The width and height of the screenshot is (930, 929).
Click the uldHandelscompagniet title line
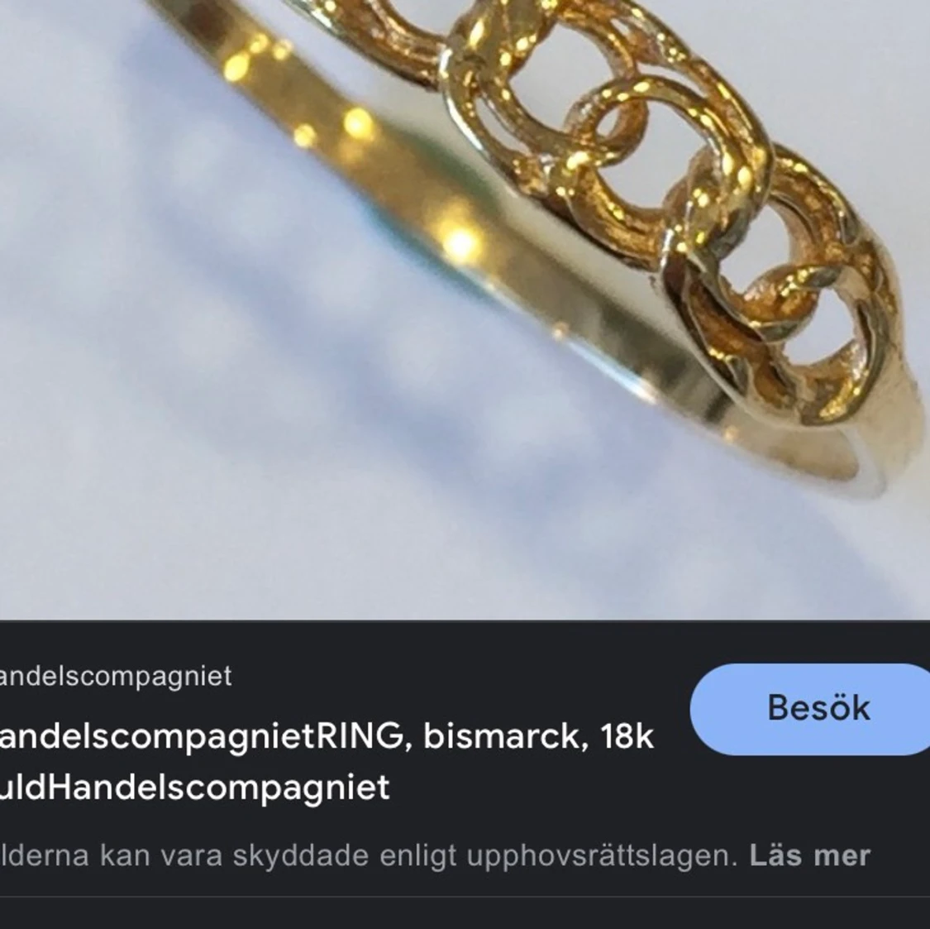coord(194,788)
